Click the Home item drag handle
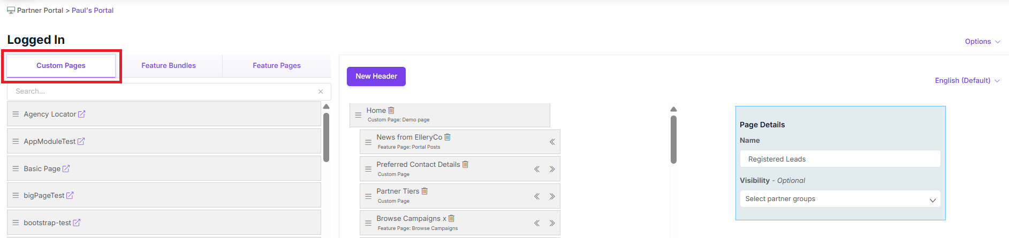This screenshot has width=1009, height=238. [358, 115]
